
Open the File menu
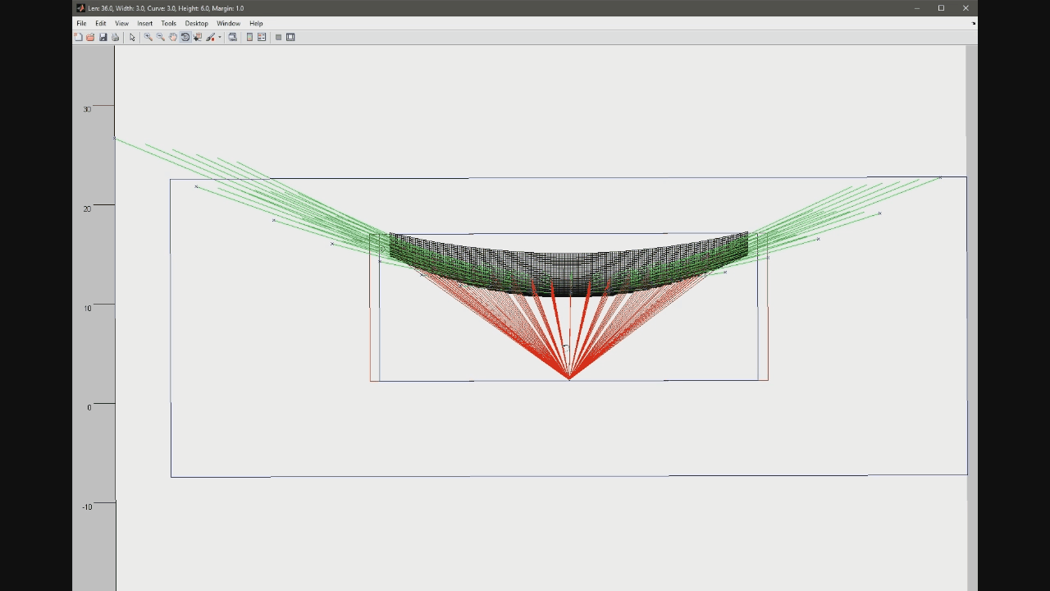pos(81,23)
